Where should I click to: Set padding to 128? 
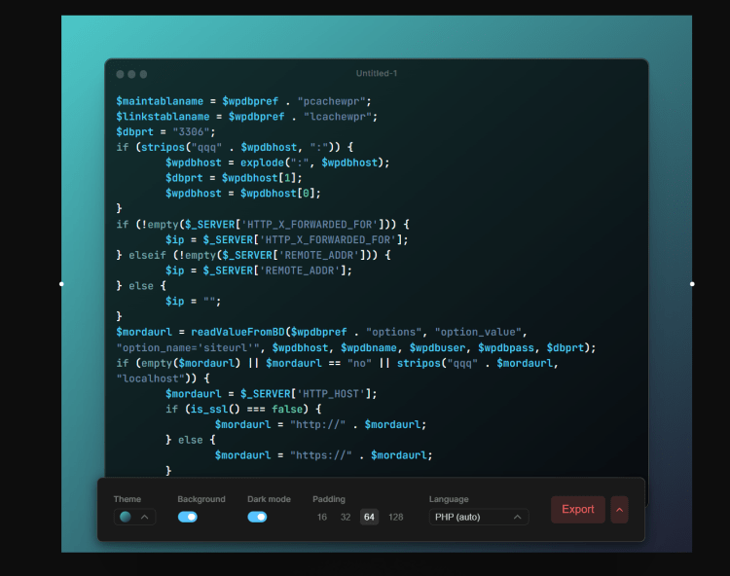pos(396,517)
